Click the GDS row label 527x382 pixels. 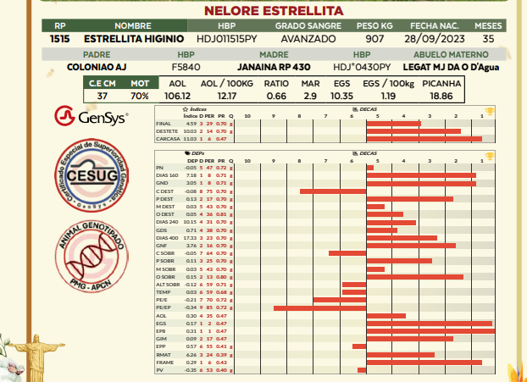[x=162, y=230]
